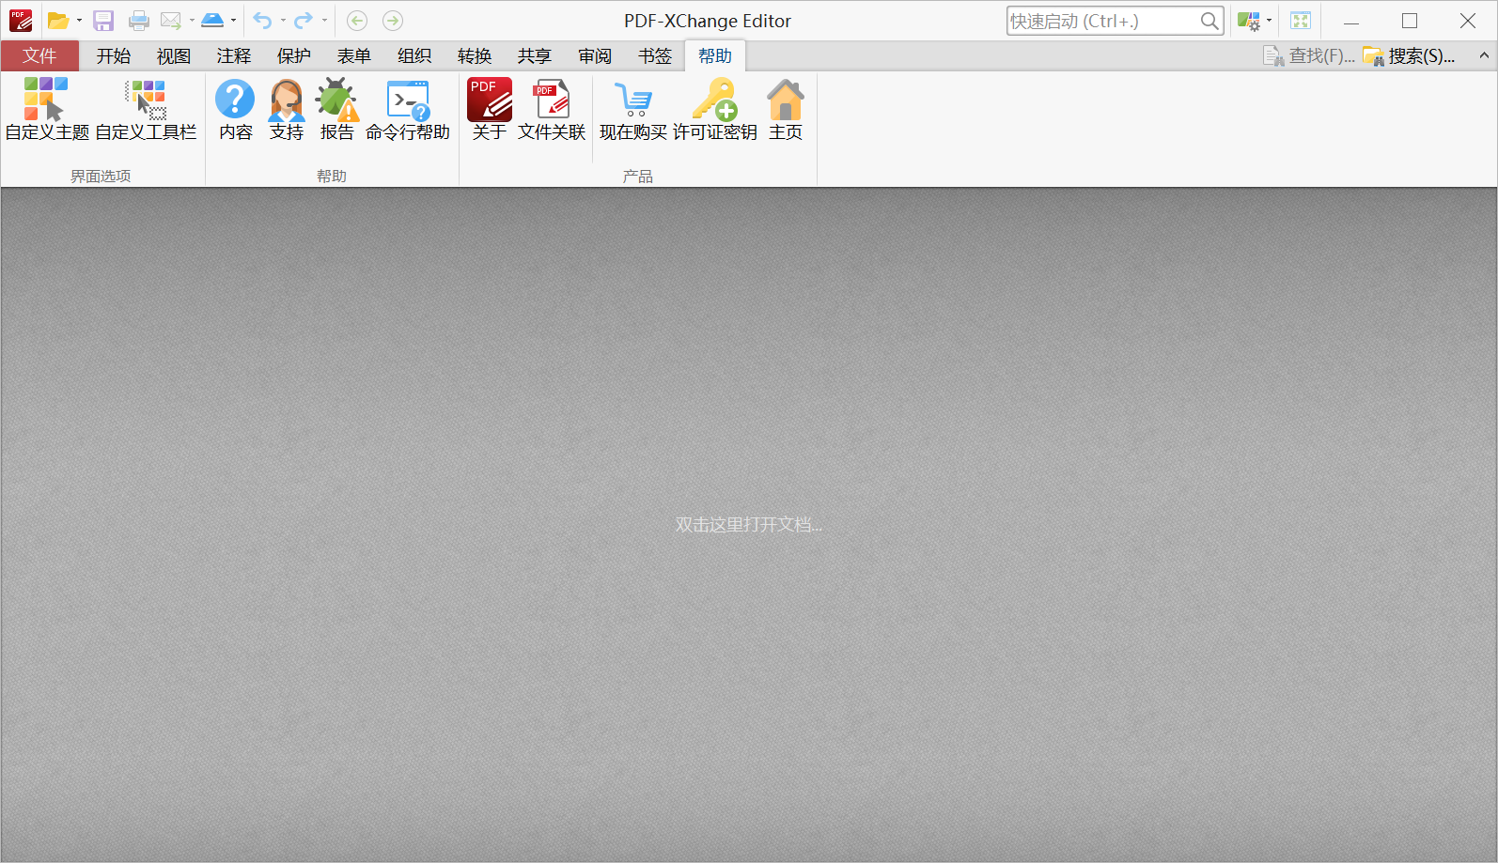Switch to the 注释 tab
The image size is (1498, 863).
pos(234,56)
